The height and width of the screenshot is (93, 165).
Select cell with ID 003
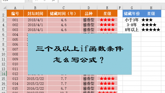coord(15,30)
